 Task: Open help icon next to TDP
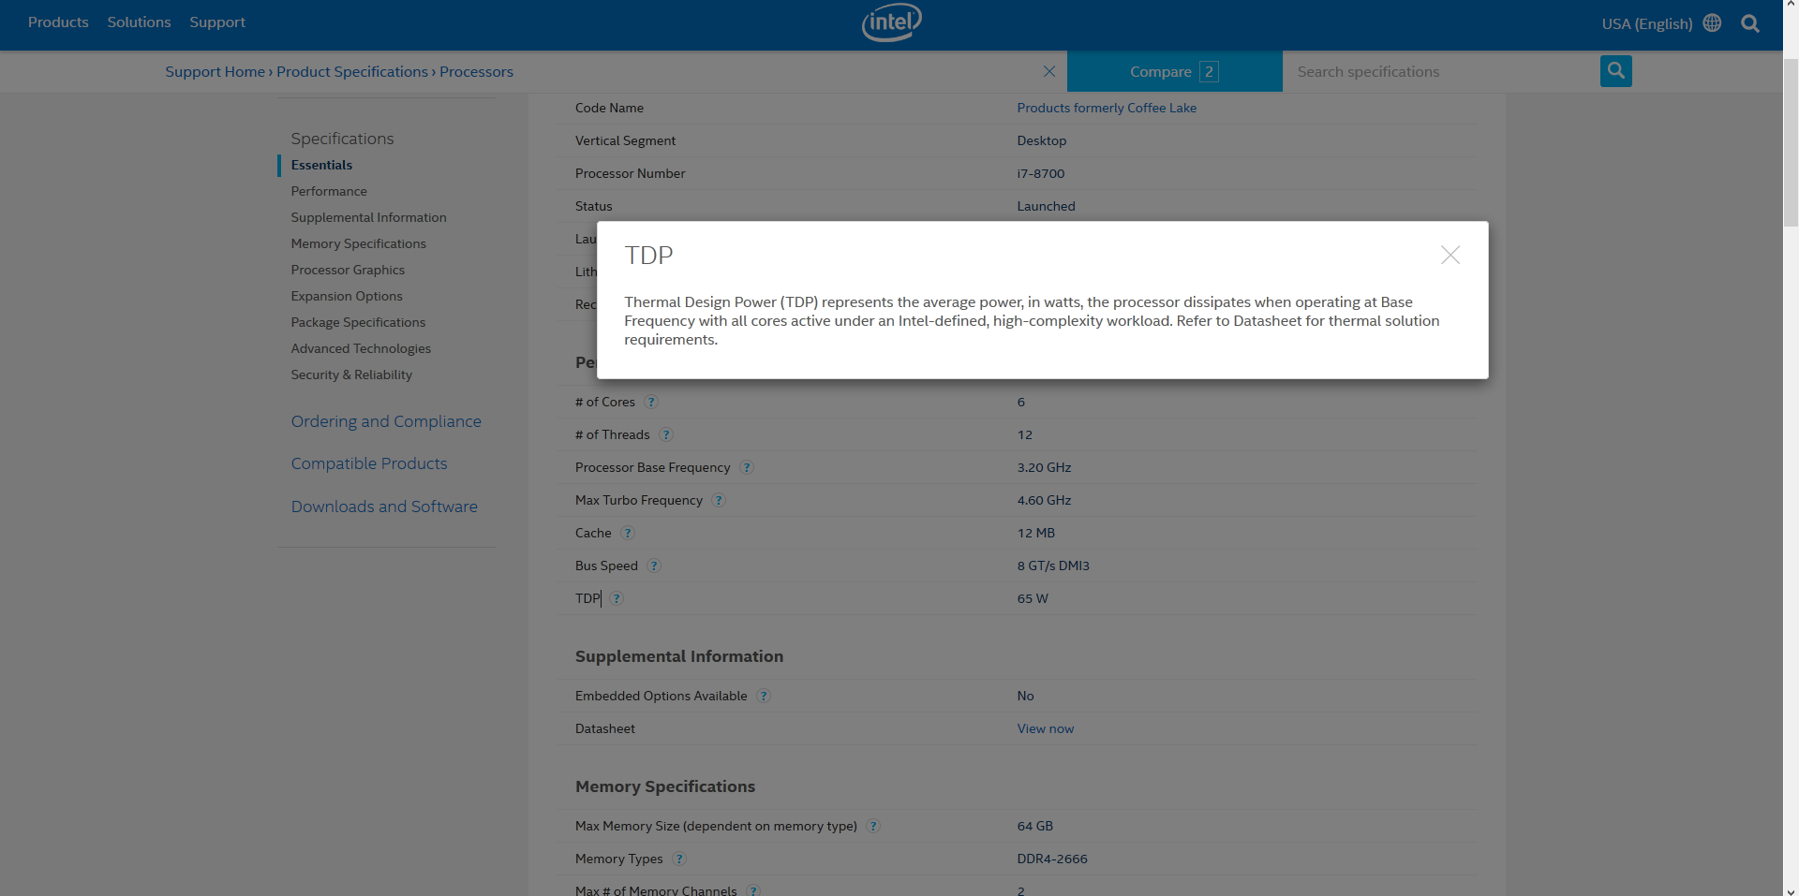pos(617,598)
